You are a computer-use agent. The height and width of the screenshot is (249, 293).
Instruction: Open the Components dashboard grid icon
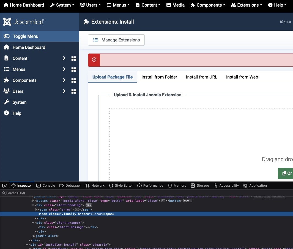(74, 80)
